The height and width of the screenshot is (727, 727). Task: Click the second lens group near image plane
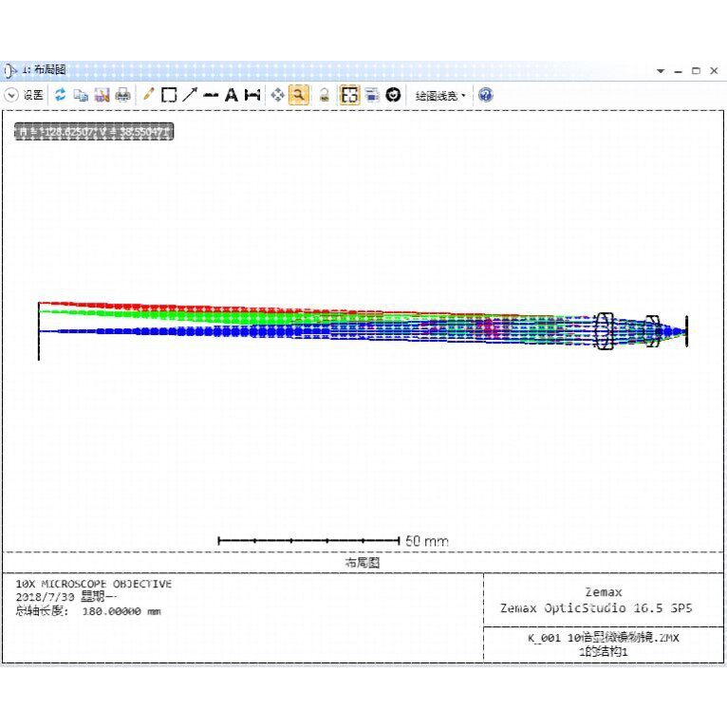point(652,331)
